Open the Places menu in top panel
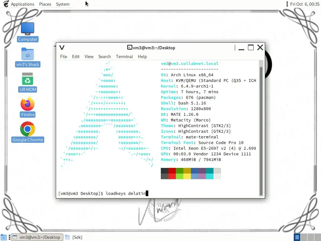 pyautogui.click(x=45, y=4)
